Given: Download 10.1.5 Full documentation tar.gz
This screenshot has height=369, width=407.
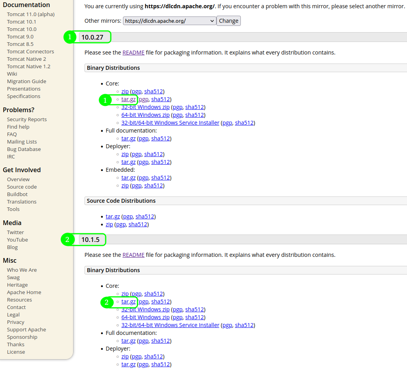Looking at the screenshot, I should 128,341.
